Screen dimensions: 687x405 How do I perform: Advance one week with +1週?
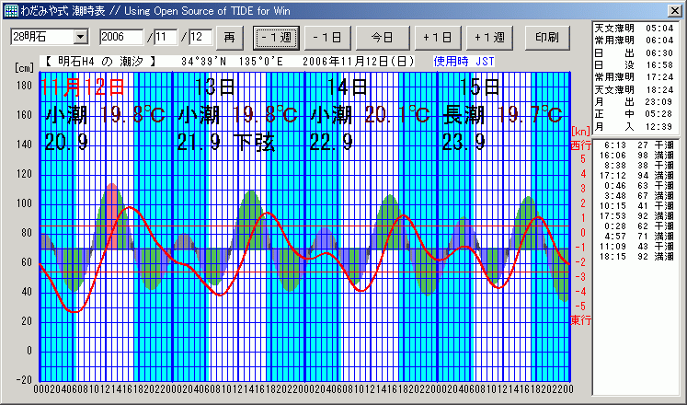[490, 37]
